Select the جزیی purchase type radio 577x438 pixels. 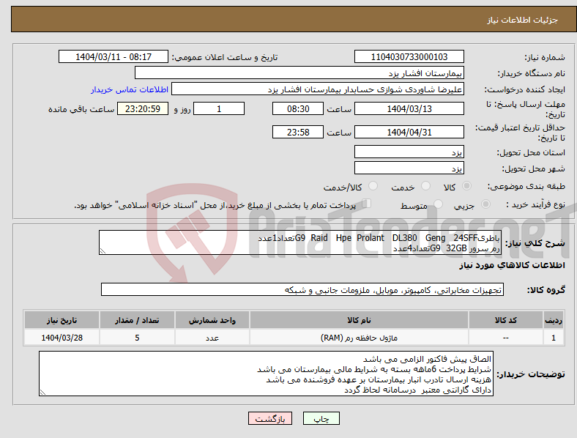pyautogui.click(x=485, y=204)
